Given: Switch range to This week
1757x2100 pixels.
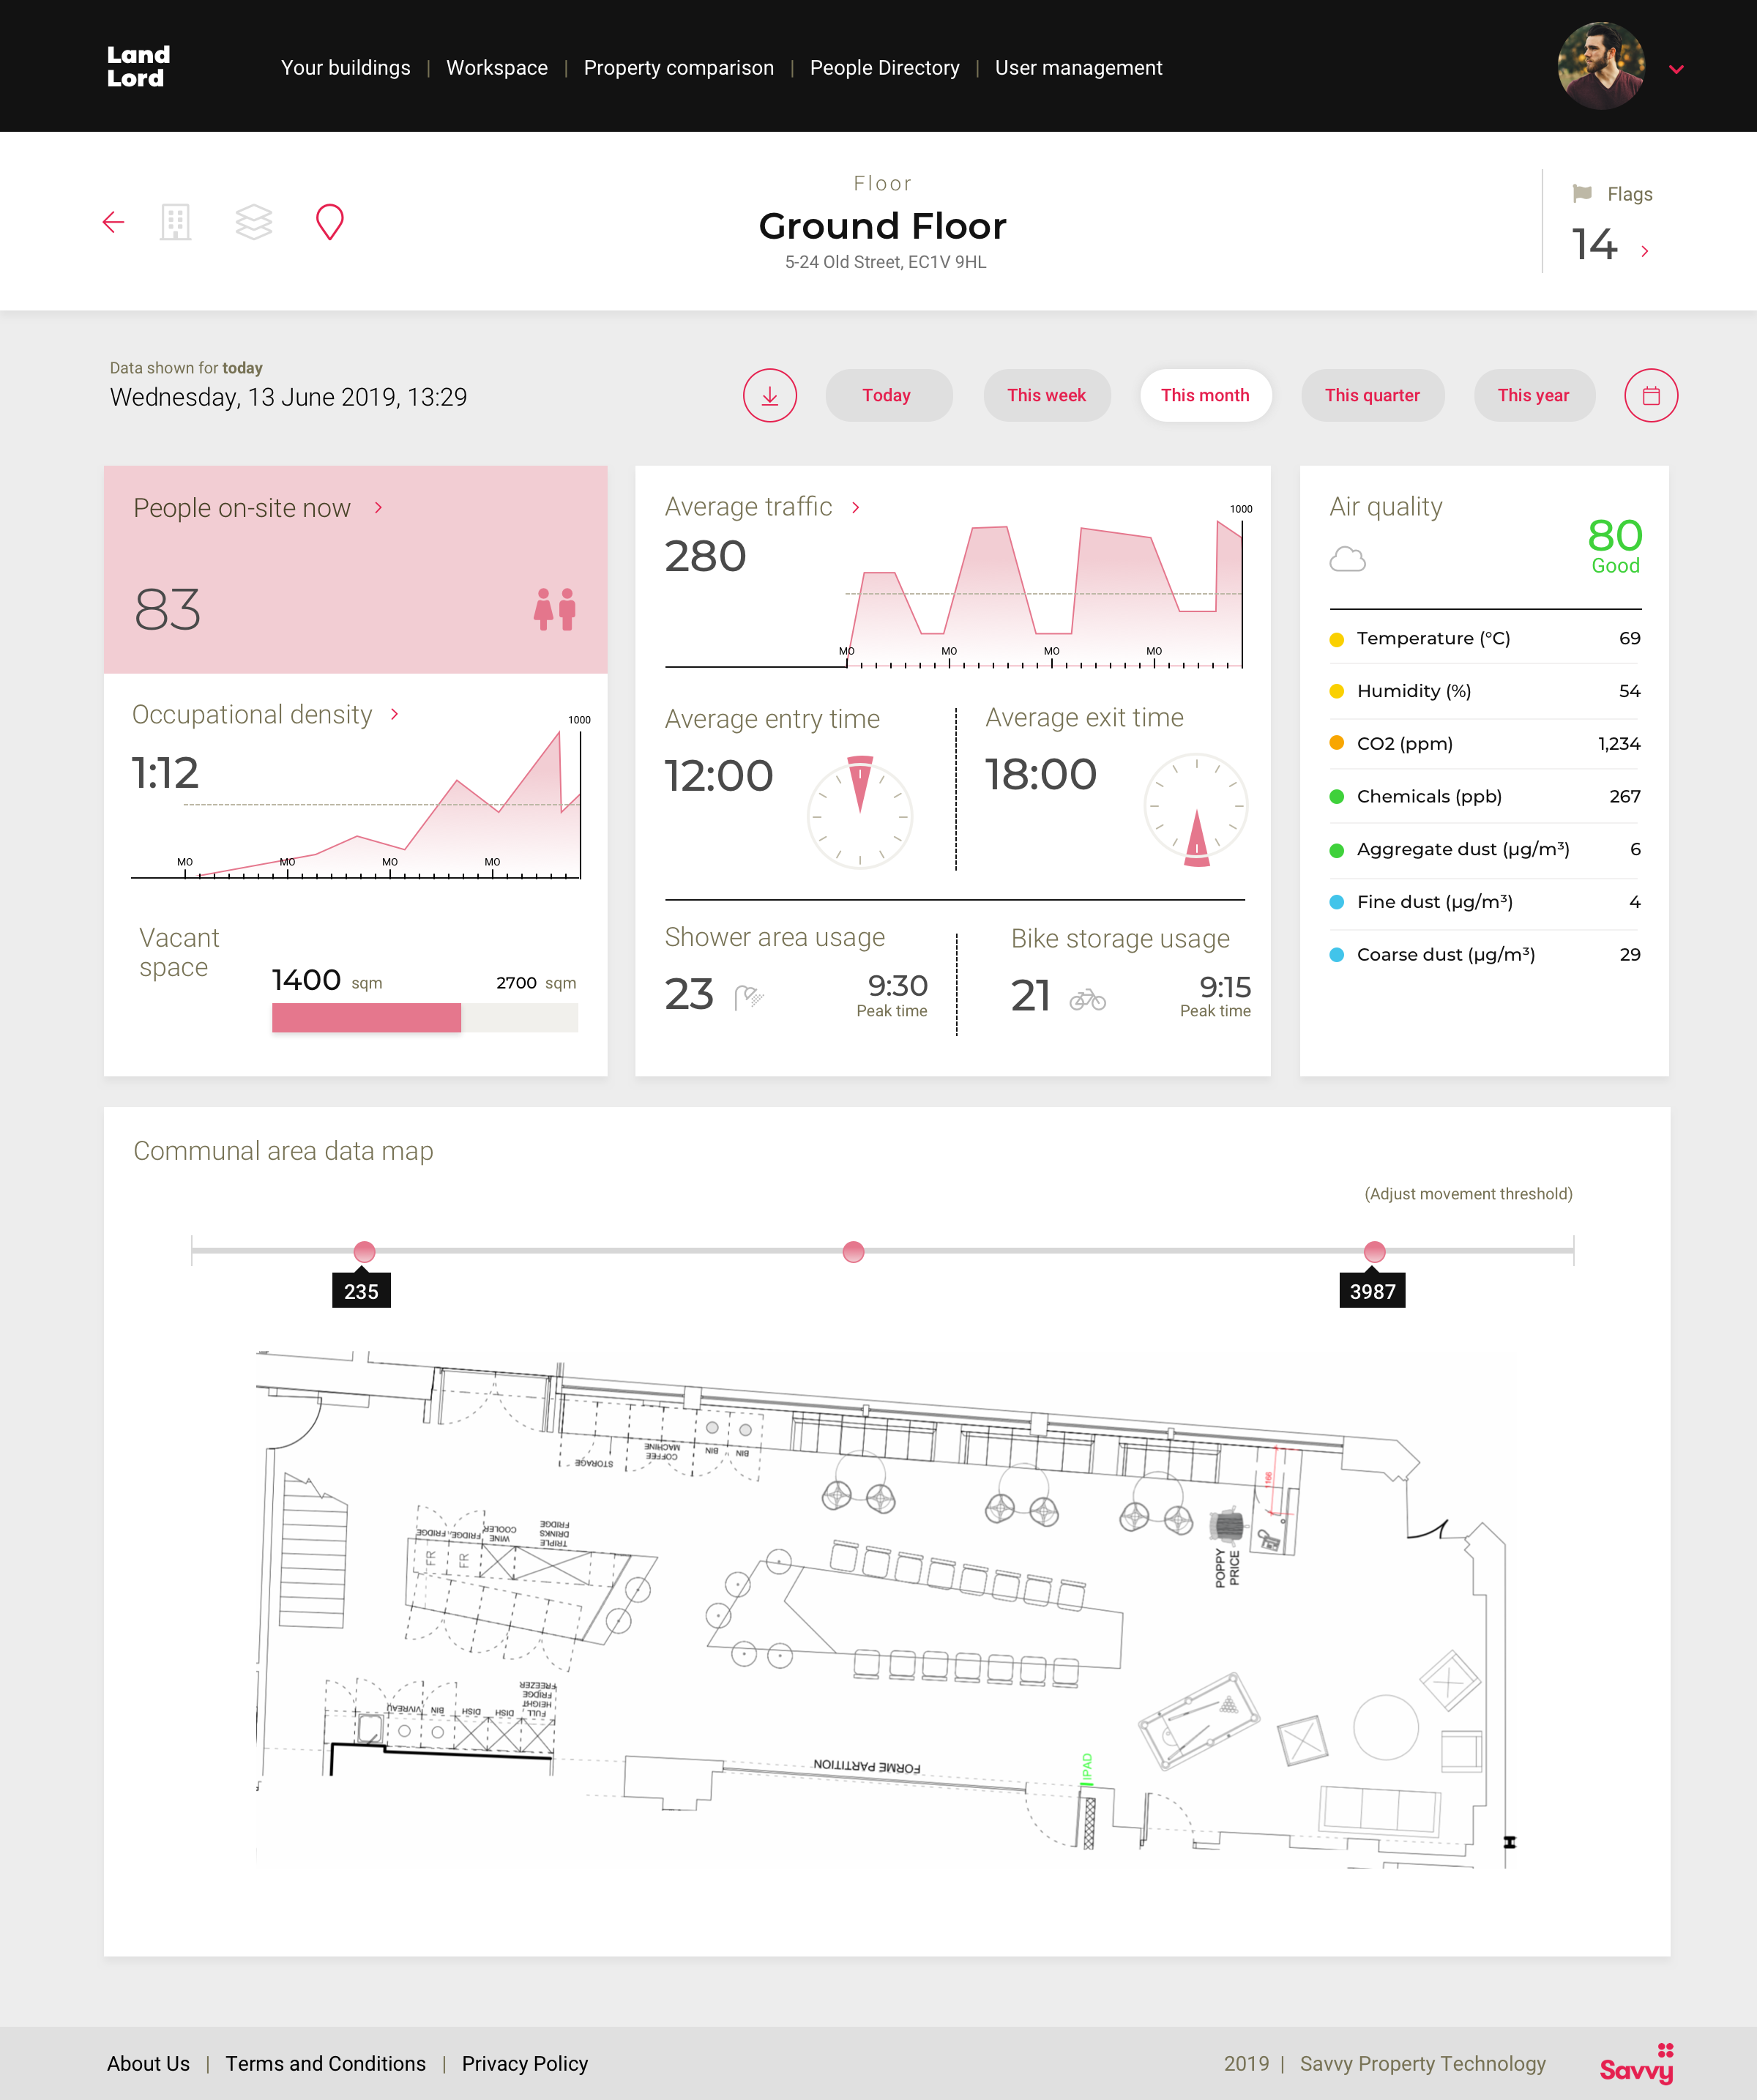Looking at the screenshot, I should 1046,396.
